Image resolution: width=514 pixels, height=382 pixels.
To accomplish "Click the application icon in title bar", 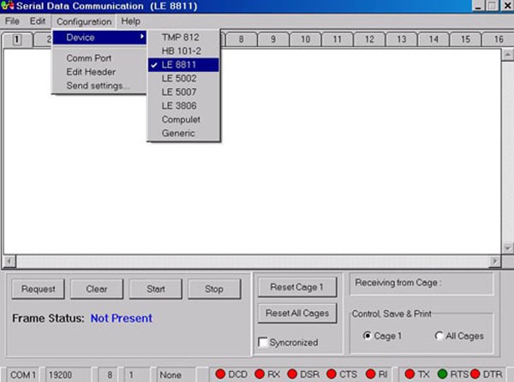I will (x=9, y=7).
